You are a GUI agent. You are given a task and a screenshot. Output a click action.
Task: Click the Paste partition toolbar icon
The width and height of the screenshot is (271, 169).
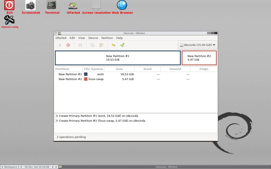tap(101, 45)
